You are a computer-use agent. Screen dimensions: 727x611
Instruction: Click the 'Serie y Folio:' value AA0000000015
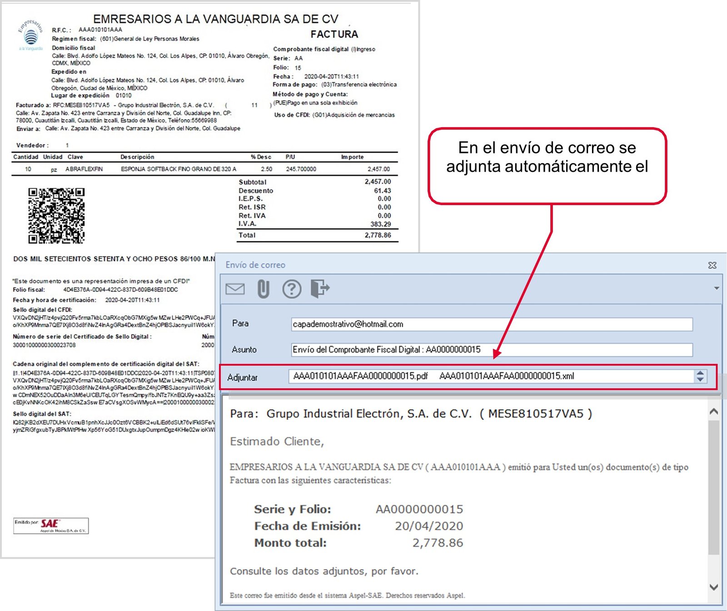[x=419, y=509]
